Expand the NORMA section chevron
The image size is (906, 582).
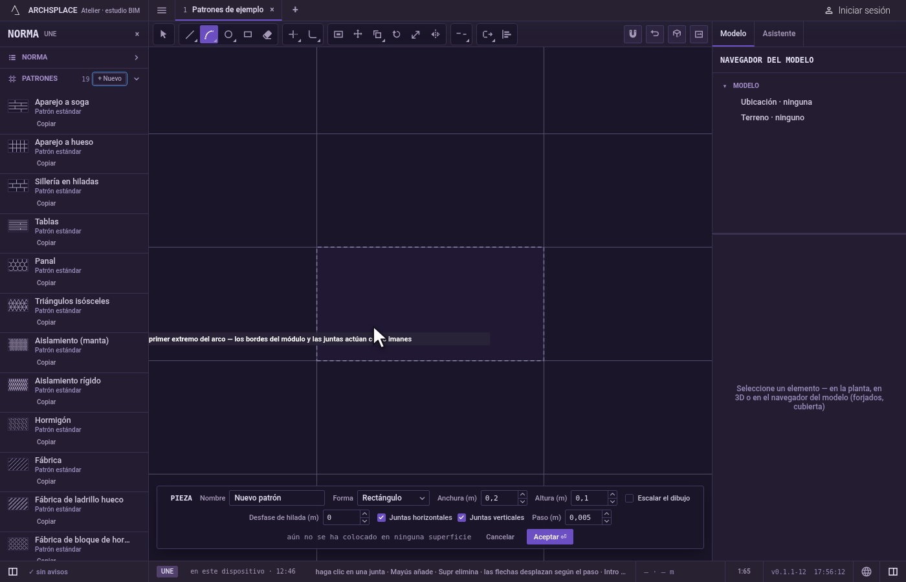(137, 58)
